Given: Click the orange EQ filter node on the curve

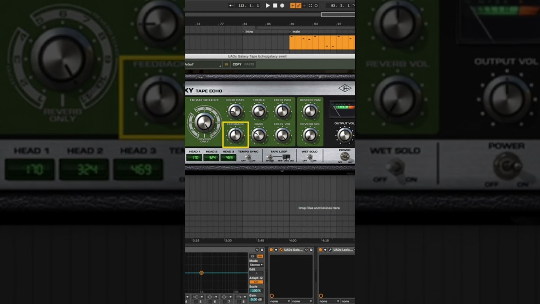Looking at the screenshot, I should coord(201,273).
